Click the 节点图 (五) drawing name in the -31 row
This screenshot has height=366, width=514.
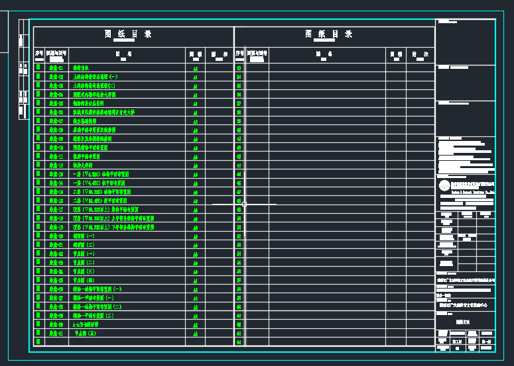pyautogui.click(x=86, y=334)
